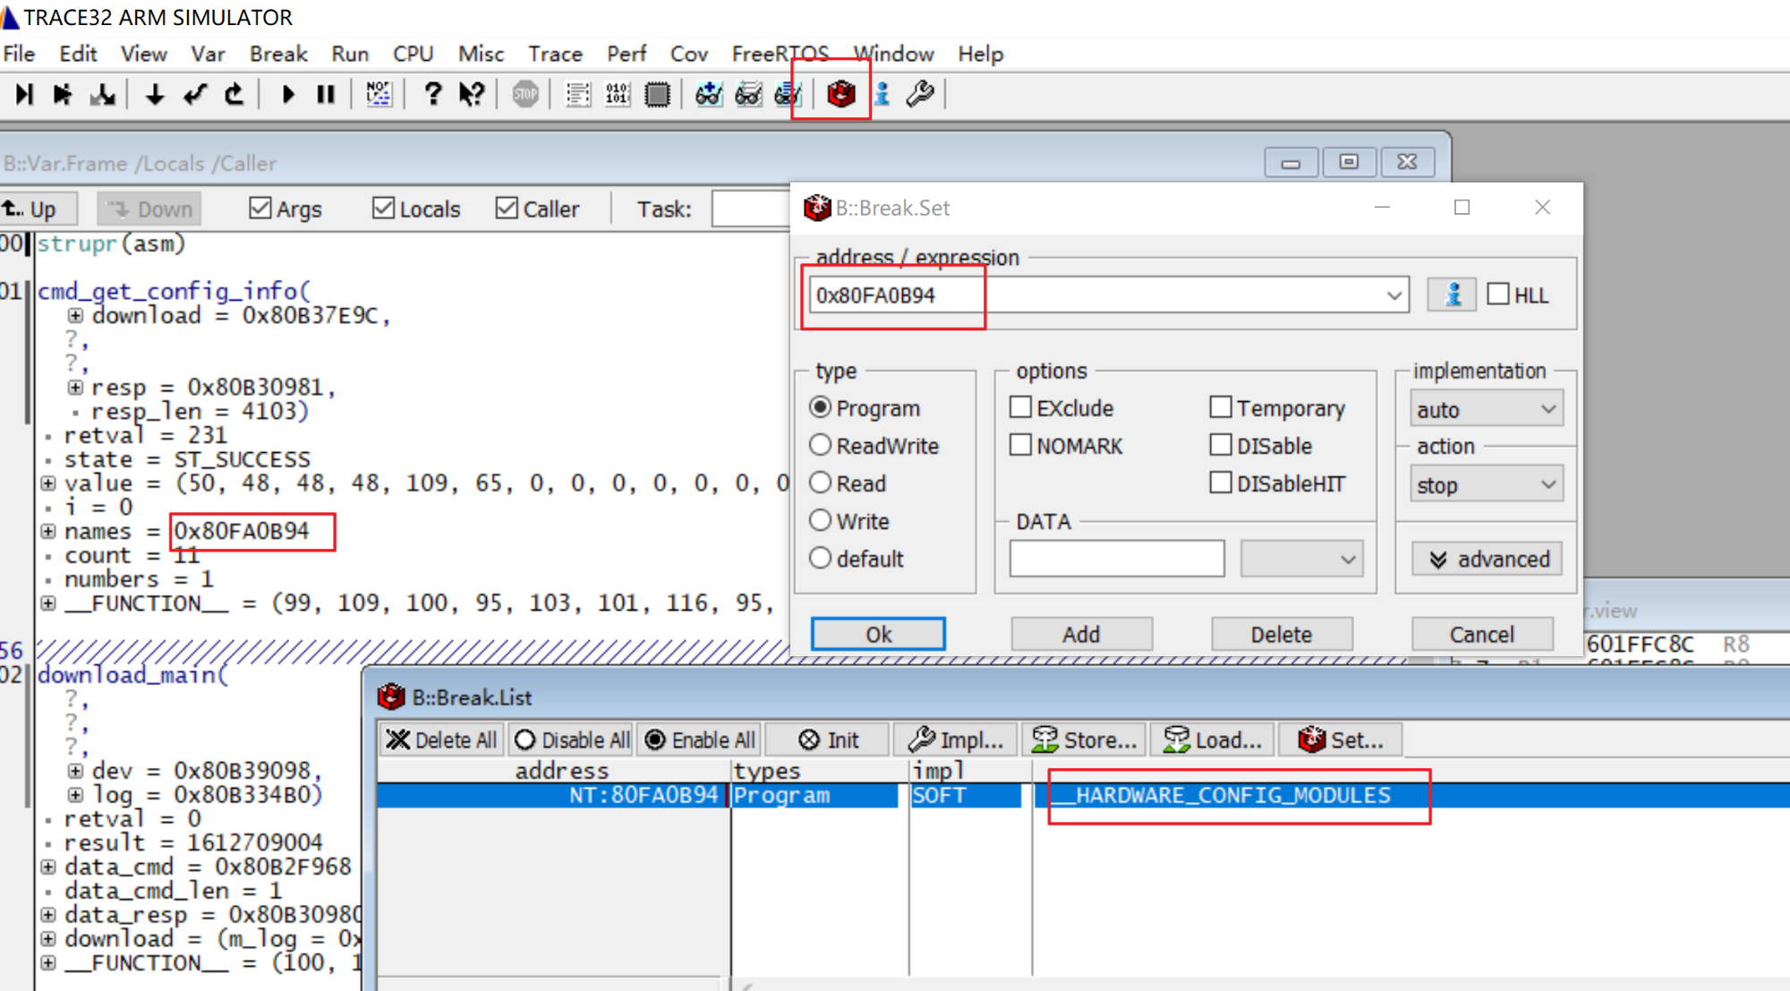Click the view watch glasses icon
The image size is (1790, 991).
pos(748,94)
